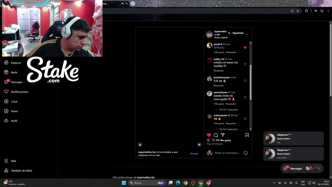Unlike the post with red heart
This screenshot has width=332, height=187.
209,135
